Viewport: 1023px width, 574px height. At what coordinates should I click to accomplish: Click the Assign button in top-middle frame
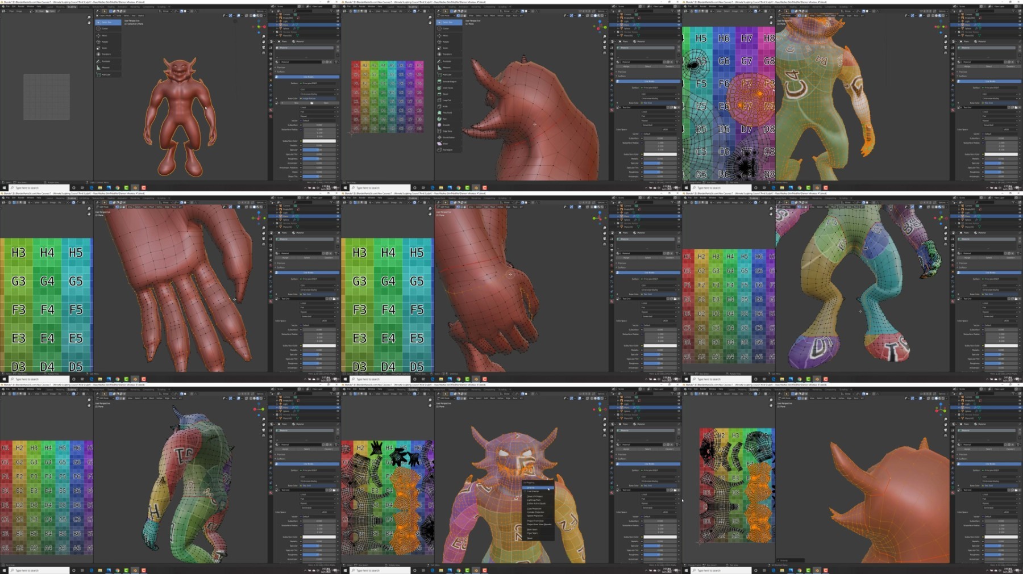(626, 66)
